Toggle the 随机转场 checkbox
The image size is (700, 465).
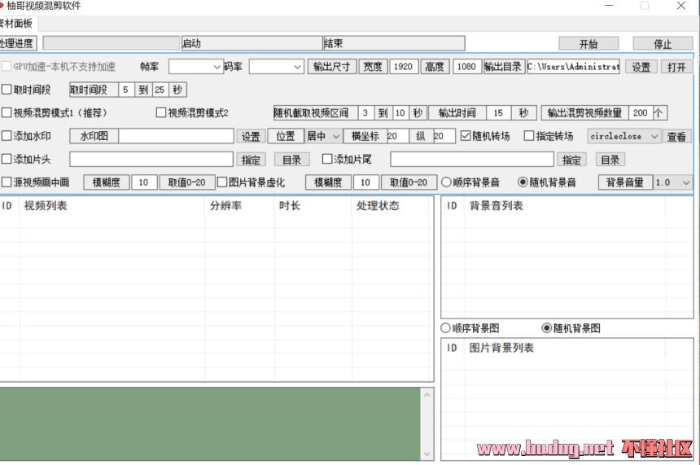coord(466,136)
